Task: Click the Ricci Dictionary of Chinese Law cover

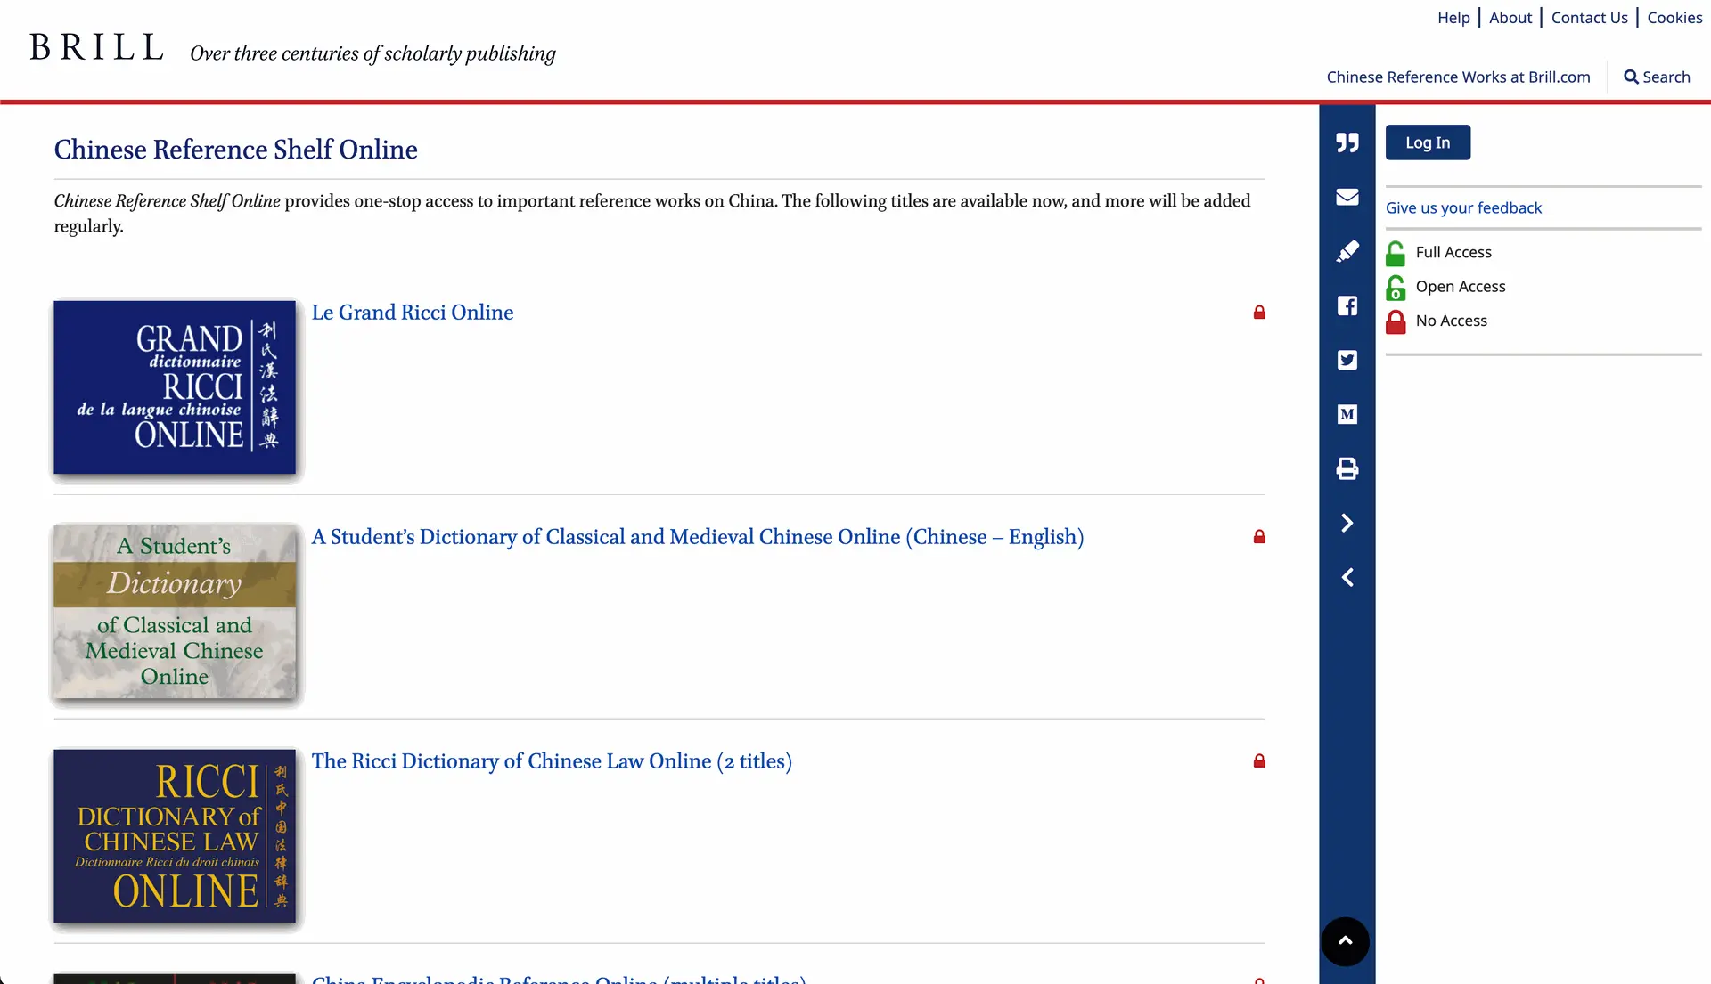Action: point(175,836)
